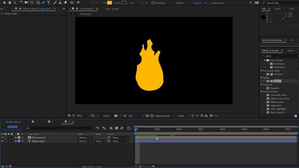
Task: Click the Pre-comp 1 breadcrumb in the viewer
Action: (86, 14)
